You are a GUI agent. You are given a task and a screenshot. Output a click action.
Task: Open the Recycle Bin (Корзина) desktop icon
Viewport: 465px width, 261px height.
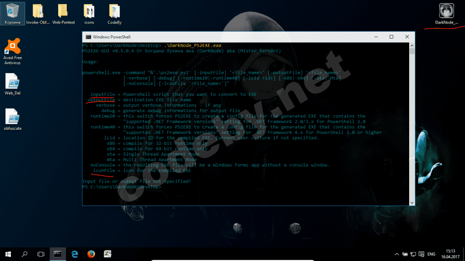[12, 14]
